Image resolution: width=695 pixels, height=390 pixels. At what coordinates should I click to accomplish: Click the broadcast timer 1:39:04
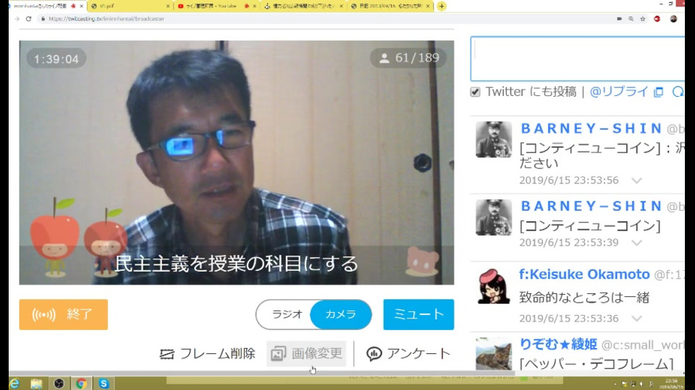point(56,58)
